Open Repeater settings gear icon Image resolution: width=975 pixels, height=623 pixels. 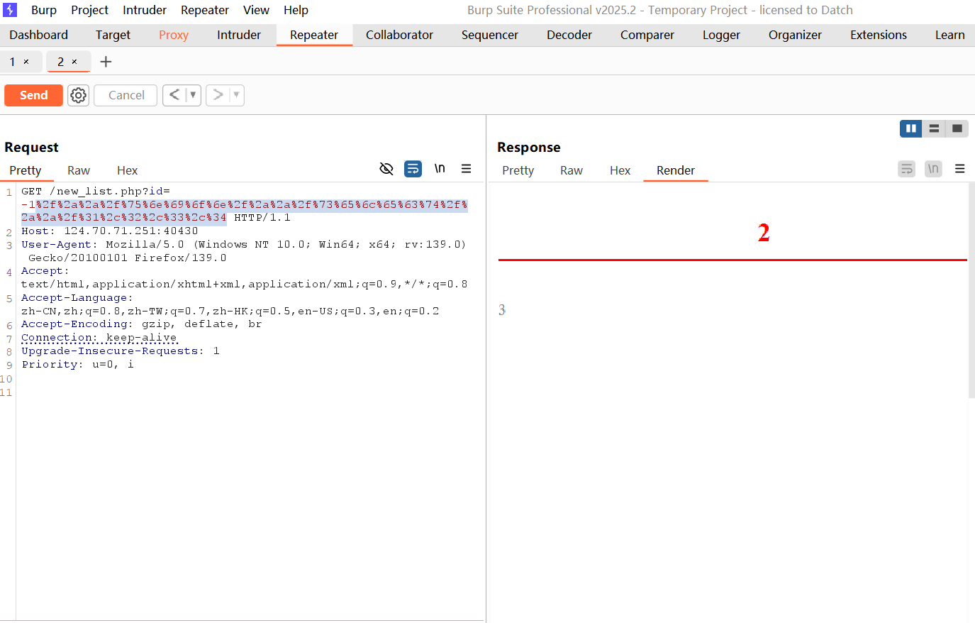(x=79, y=95)
